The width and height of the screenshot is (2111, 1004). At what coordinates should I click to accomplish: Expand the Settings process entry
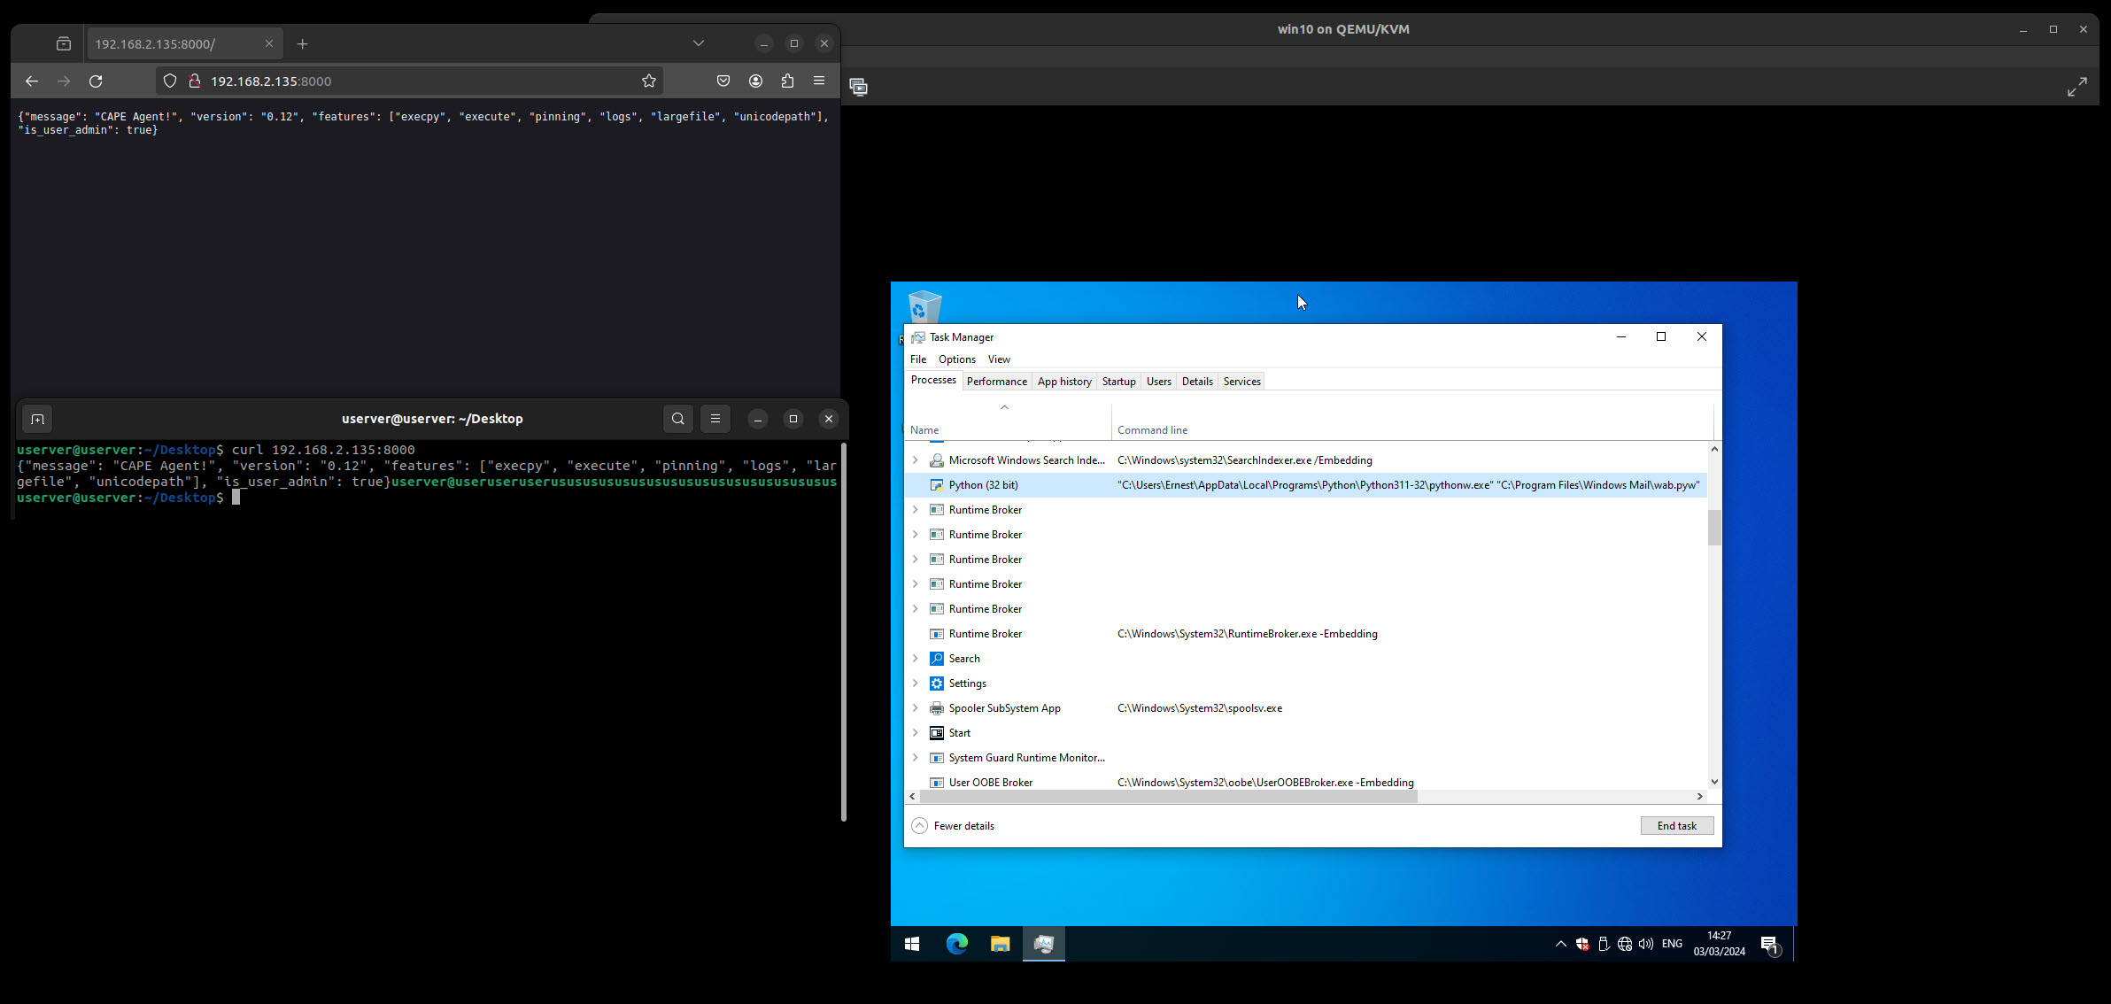point(916,683)
